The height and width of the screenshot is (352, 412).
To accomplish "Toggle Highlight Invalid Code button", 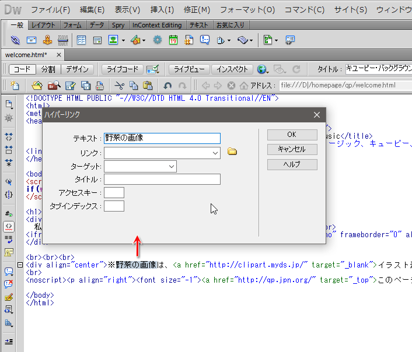I will point(9,227).
